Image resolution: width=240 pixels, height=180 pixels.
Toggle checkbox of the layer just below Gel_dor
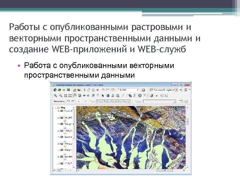62,124
